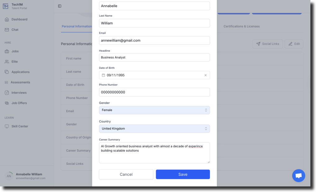The height and width of the screenshot is (192, 316).
Task: Select the Personal Information tab
Action: [x=76, y=26]
